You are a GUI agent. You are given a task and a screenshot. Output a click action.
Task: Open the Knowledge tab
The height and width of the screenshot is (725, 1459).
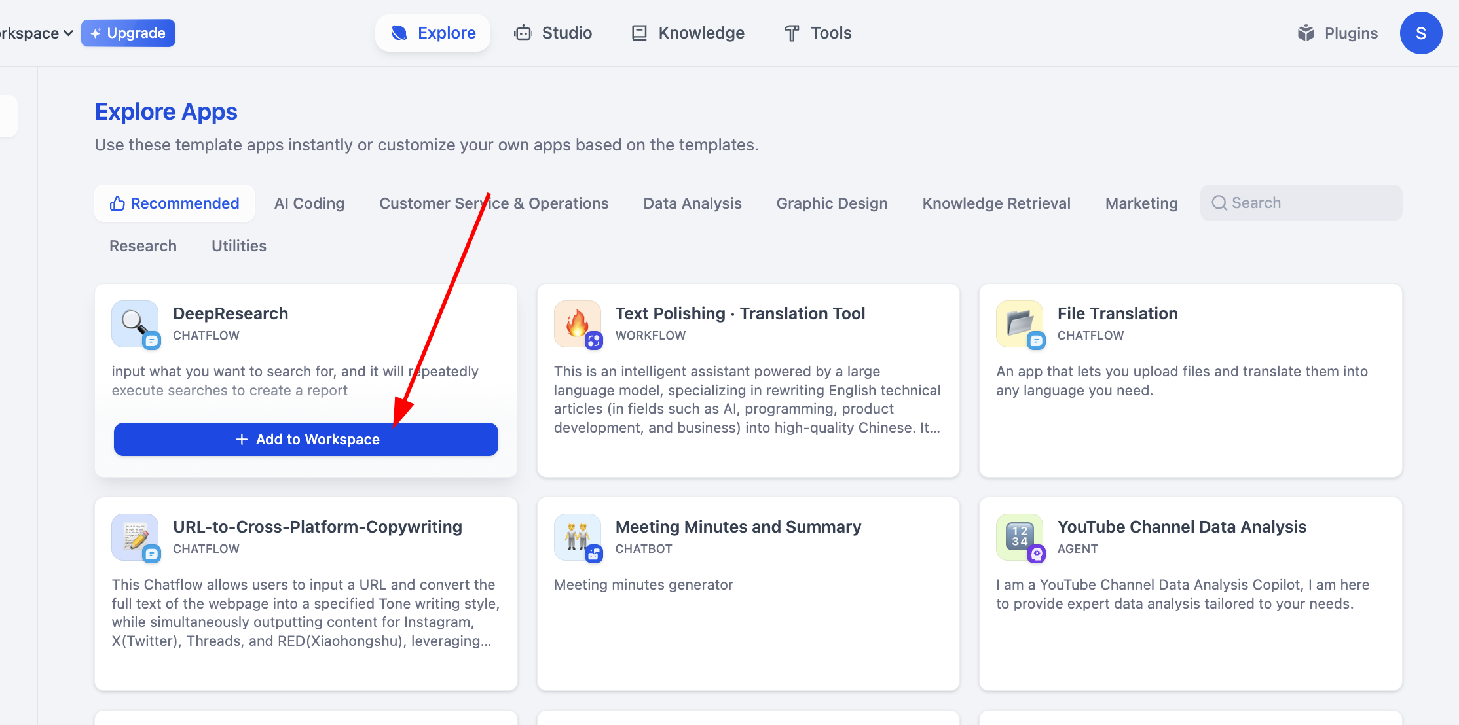point(688,33)
